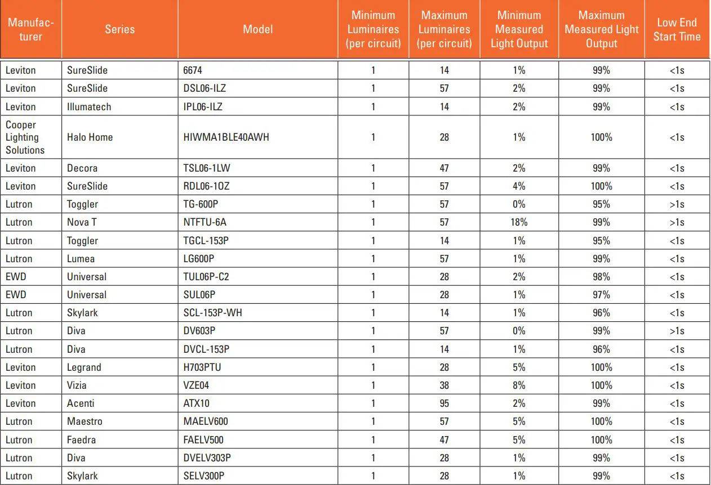Select the Low End Start Time header
Viewport: 711px width, 485px height.
[x=677, y=29]
